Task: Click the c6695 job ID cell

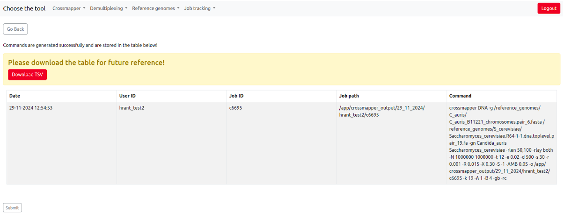Action: pos(235,108)
